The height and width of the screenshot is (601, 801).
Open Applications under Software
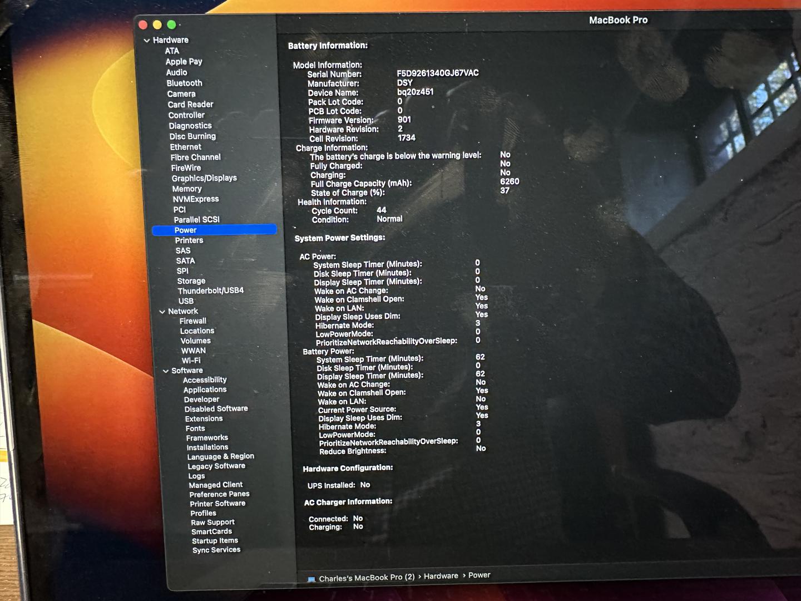click(x=205, y=390)
